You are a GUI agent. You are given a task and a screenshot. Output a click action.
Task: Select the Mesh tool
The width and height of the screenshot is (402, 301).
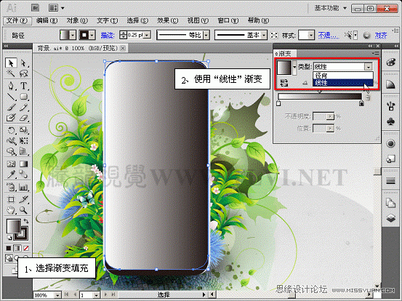(x=11, y=164)
